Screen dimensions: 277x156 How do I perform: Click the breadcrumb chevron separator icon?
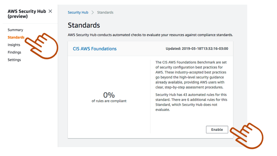pos(93,13)
